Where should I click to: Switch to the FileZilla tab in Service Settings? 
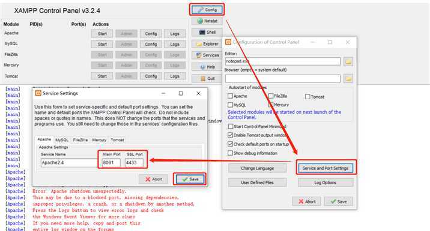tap(80, 140)
